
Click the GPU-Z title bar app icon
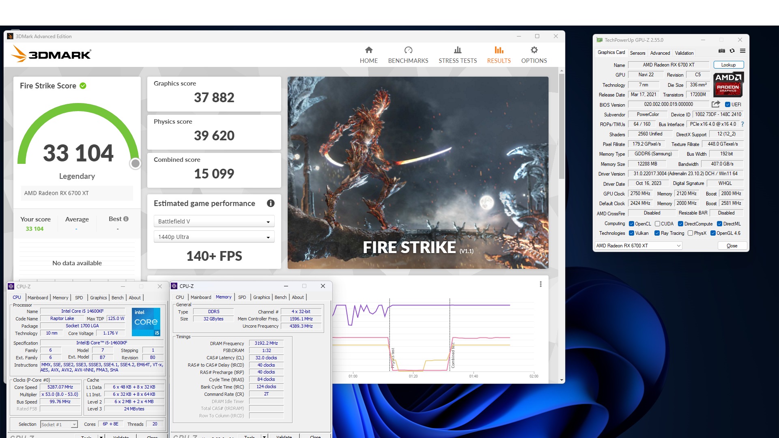point(599,40)
